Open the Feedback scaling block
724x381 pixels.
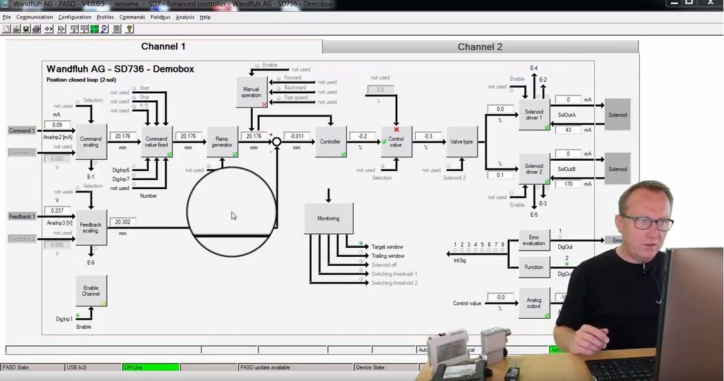[x=91, y=227]
